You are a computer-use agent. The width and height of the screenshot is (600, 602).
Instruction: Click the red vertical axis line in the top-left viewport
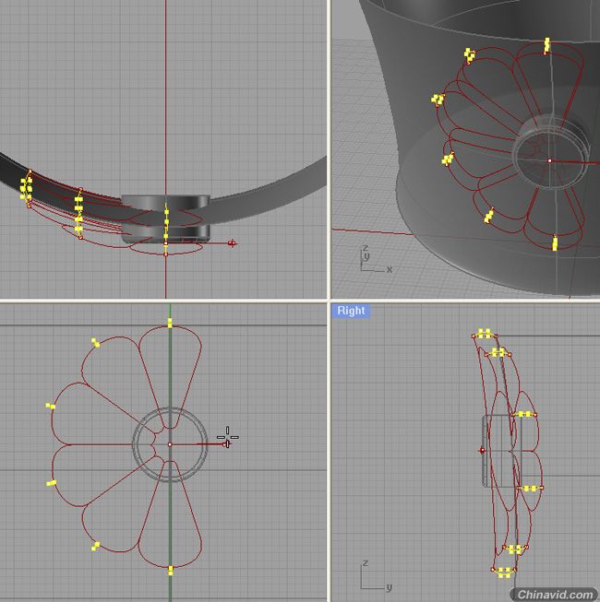click(x=165, y=96)
